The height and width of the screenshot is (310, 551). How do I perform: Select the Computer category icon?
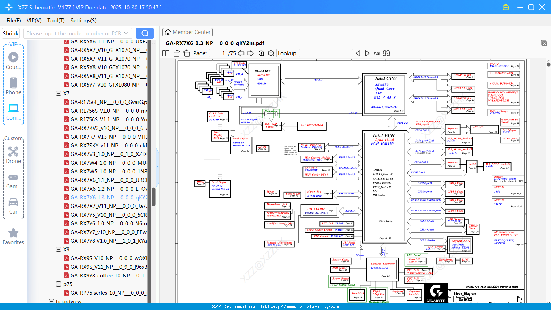[x=13, y=112]
